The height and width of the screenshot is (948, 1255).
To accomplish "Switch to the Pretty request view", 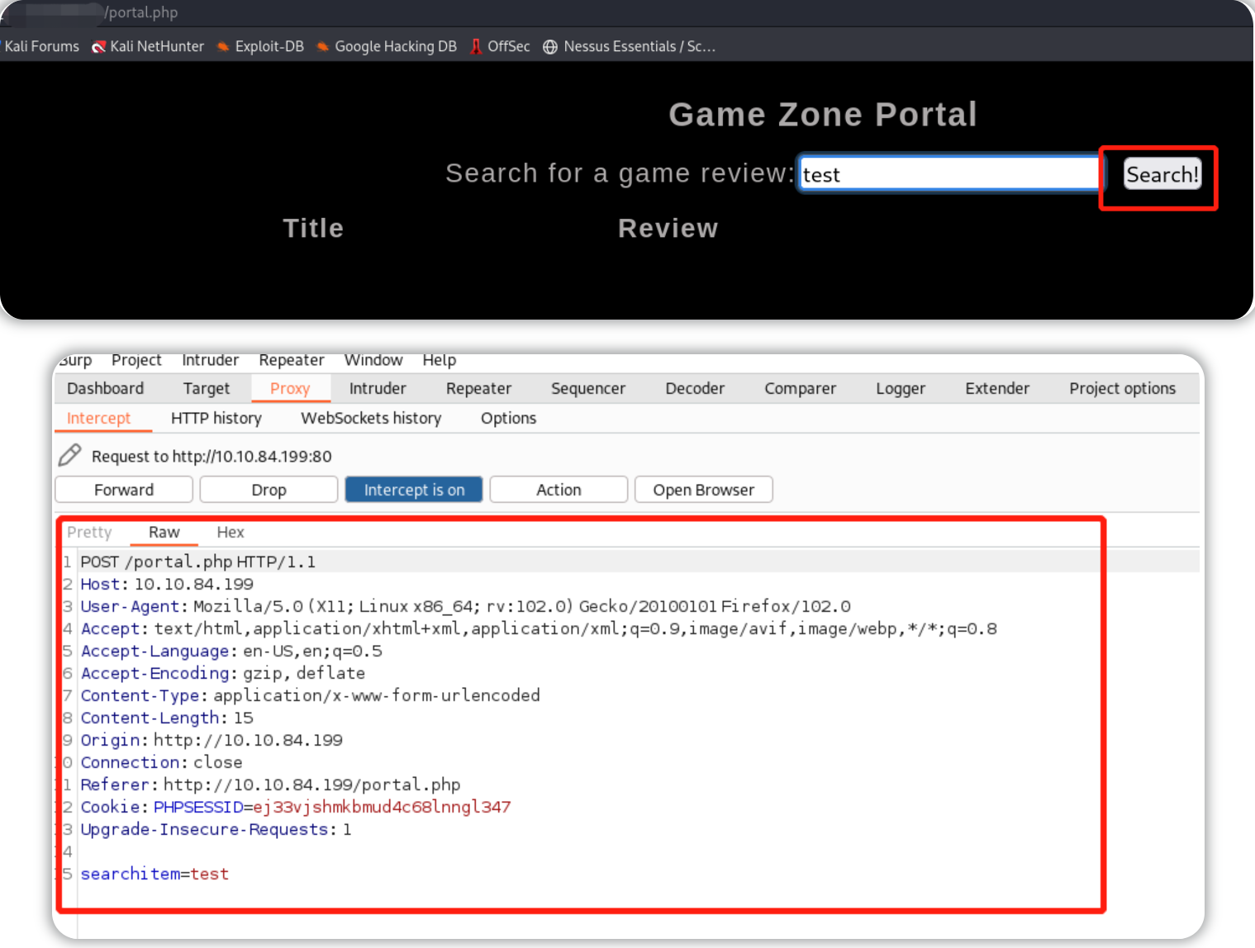I will pos(89,533).
